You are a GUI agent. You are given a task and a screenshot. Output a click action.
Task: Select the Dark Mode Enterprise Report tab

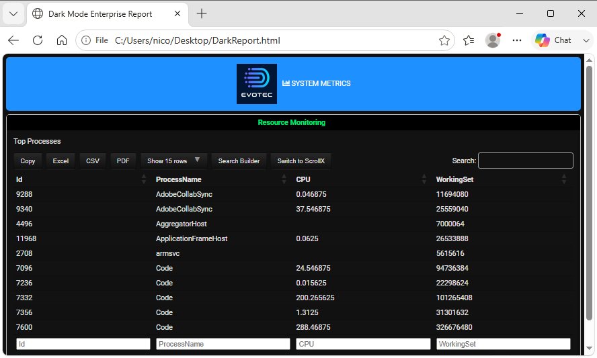pos(107,14)
